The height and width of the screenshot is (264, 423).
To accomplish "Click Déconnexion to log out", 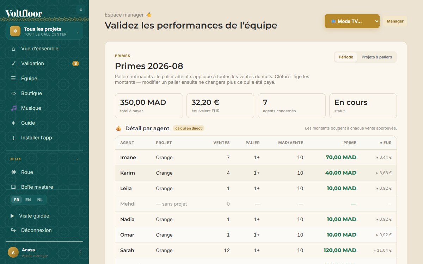I will coord(44,230).
